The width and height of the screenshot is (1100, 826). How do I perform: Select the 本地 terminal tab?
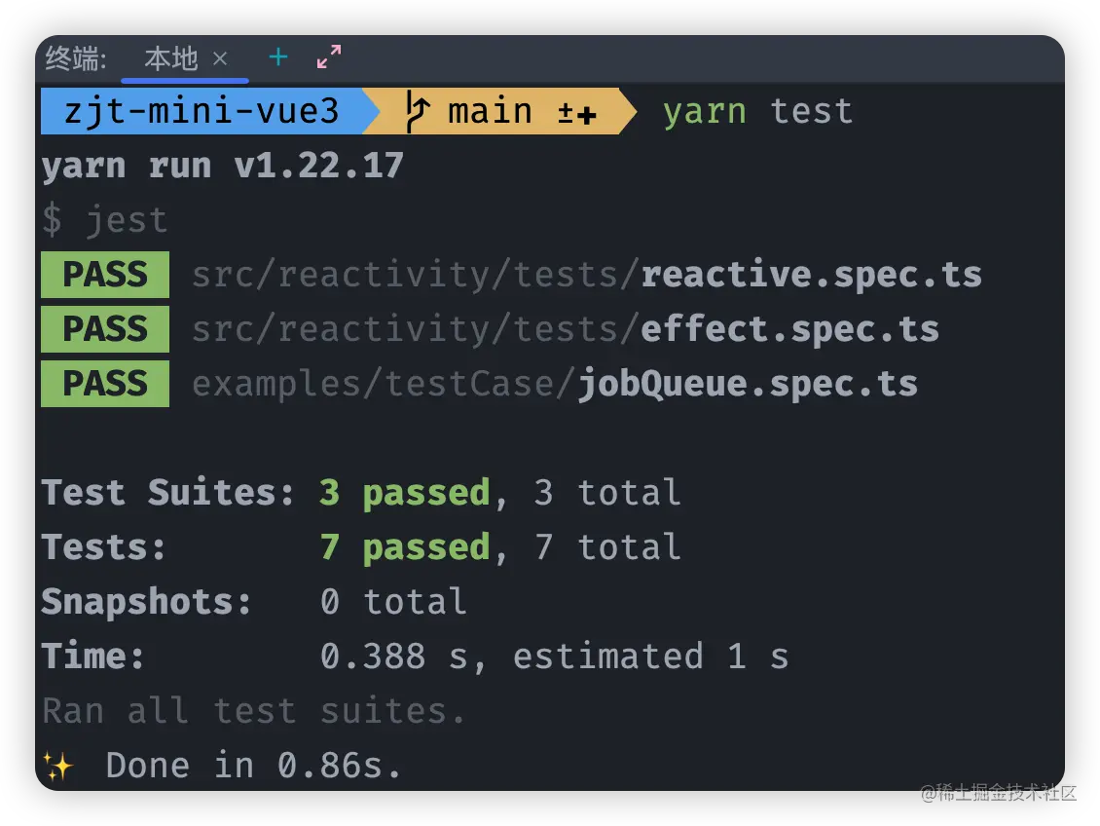pos(171,58)
